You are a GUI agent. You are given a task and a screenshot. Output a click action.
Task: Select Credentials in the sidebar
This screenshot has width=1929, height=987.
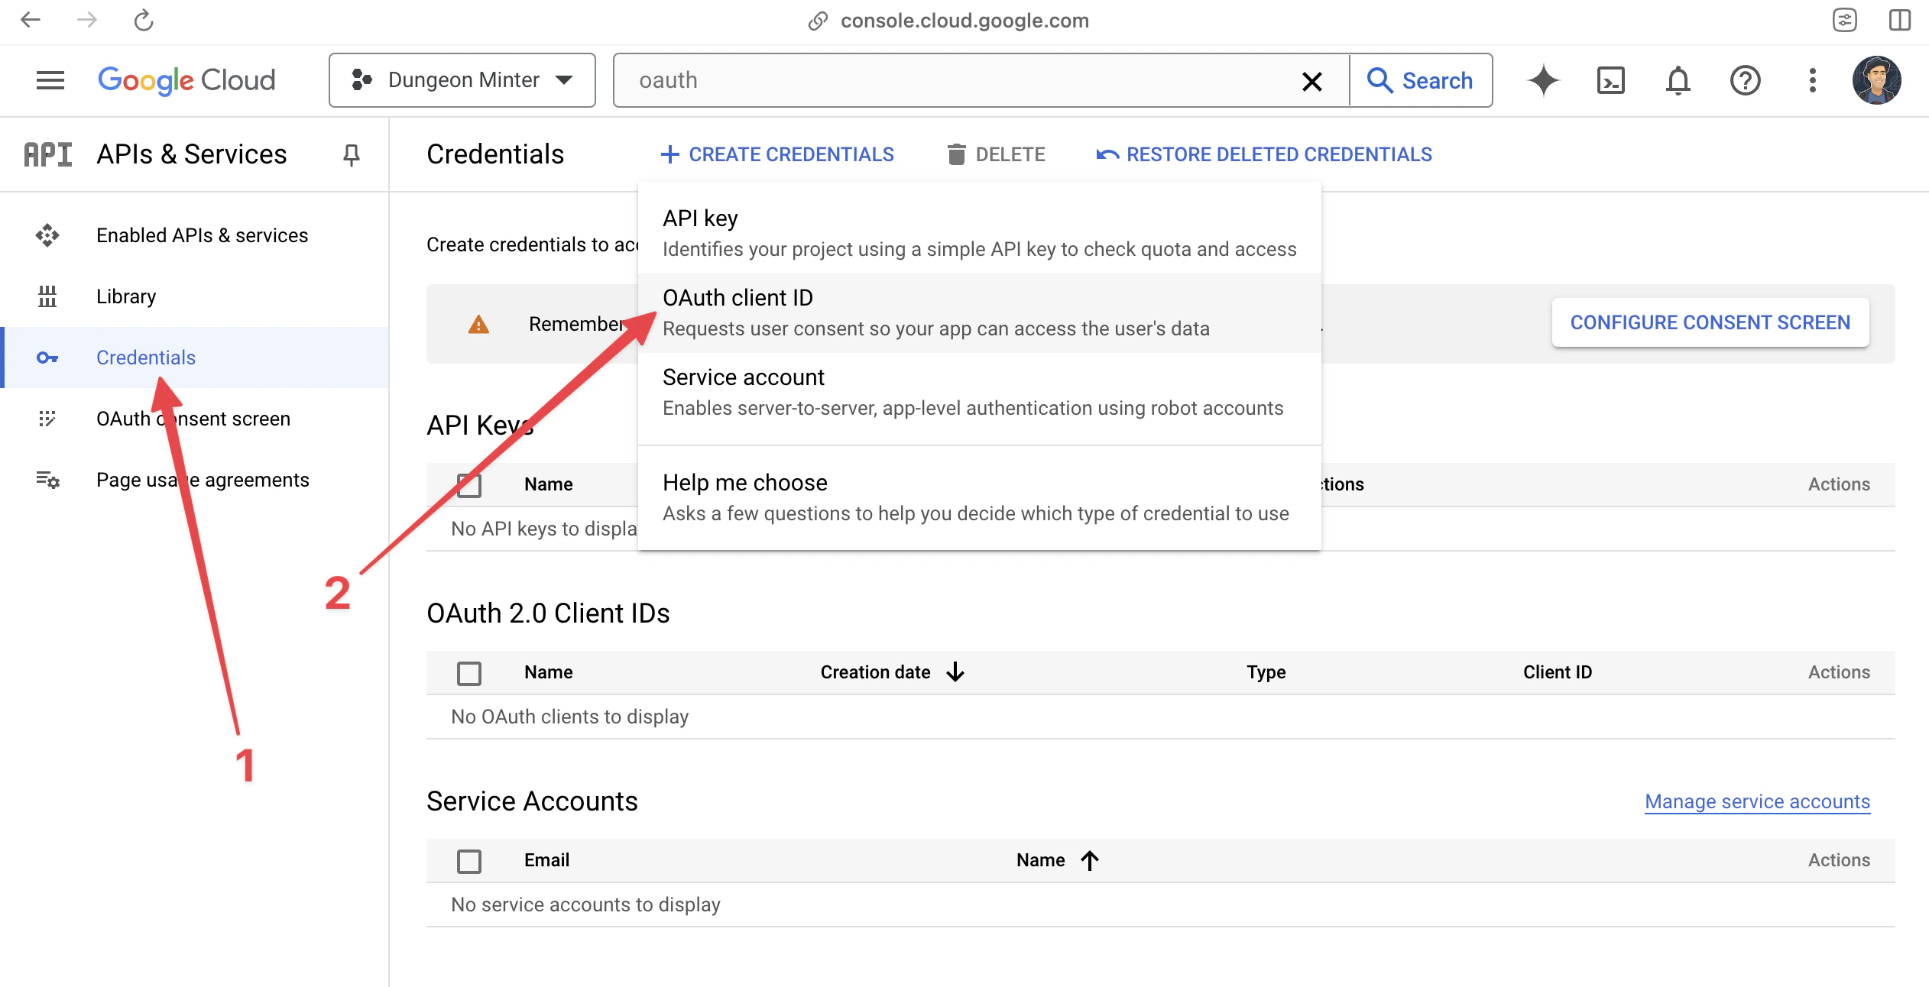coord(145,358)
